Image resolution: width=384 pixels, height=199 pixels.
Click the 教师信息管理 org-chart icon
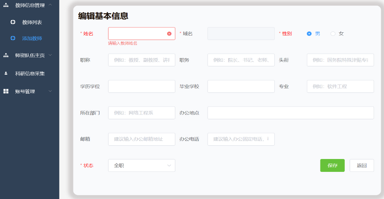pyautogui.click(x=6, y=5)
